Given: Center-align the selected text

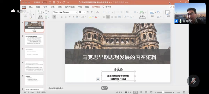Looking at the screenshot, I should click(x=108, y=17).
